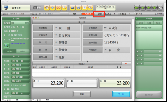The height and width of the screenshot is (102, 167).
Task: Go to the home screen icon
Action: click(47, 8)
